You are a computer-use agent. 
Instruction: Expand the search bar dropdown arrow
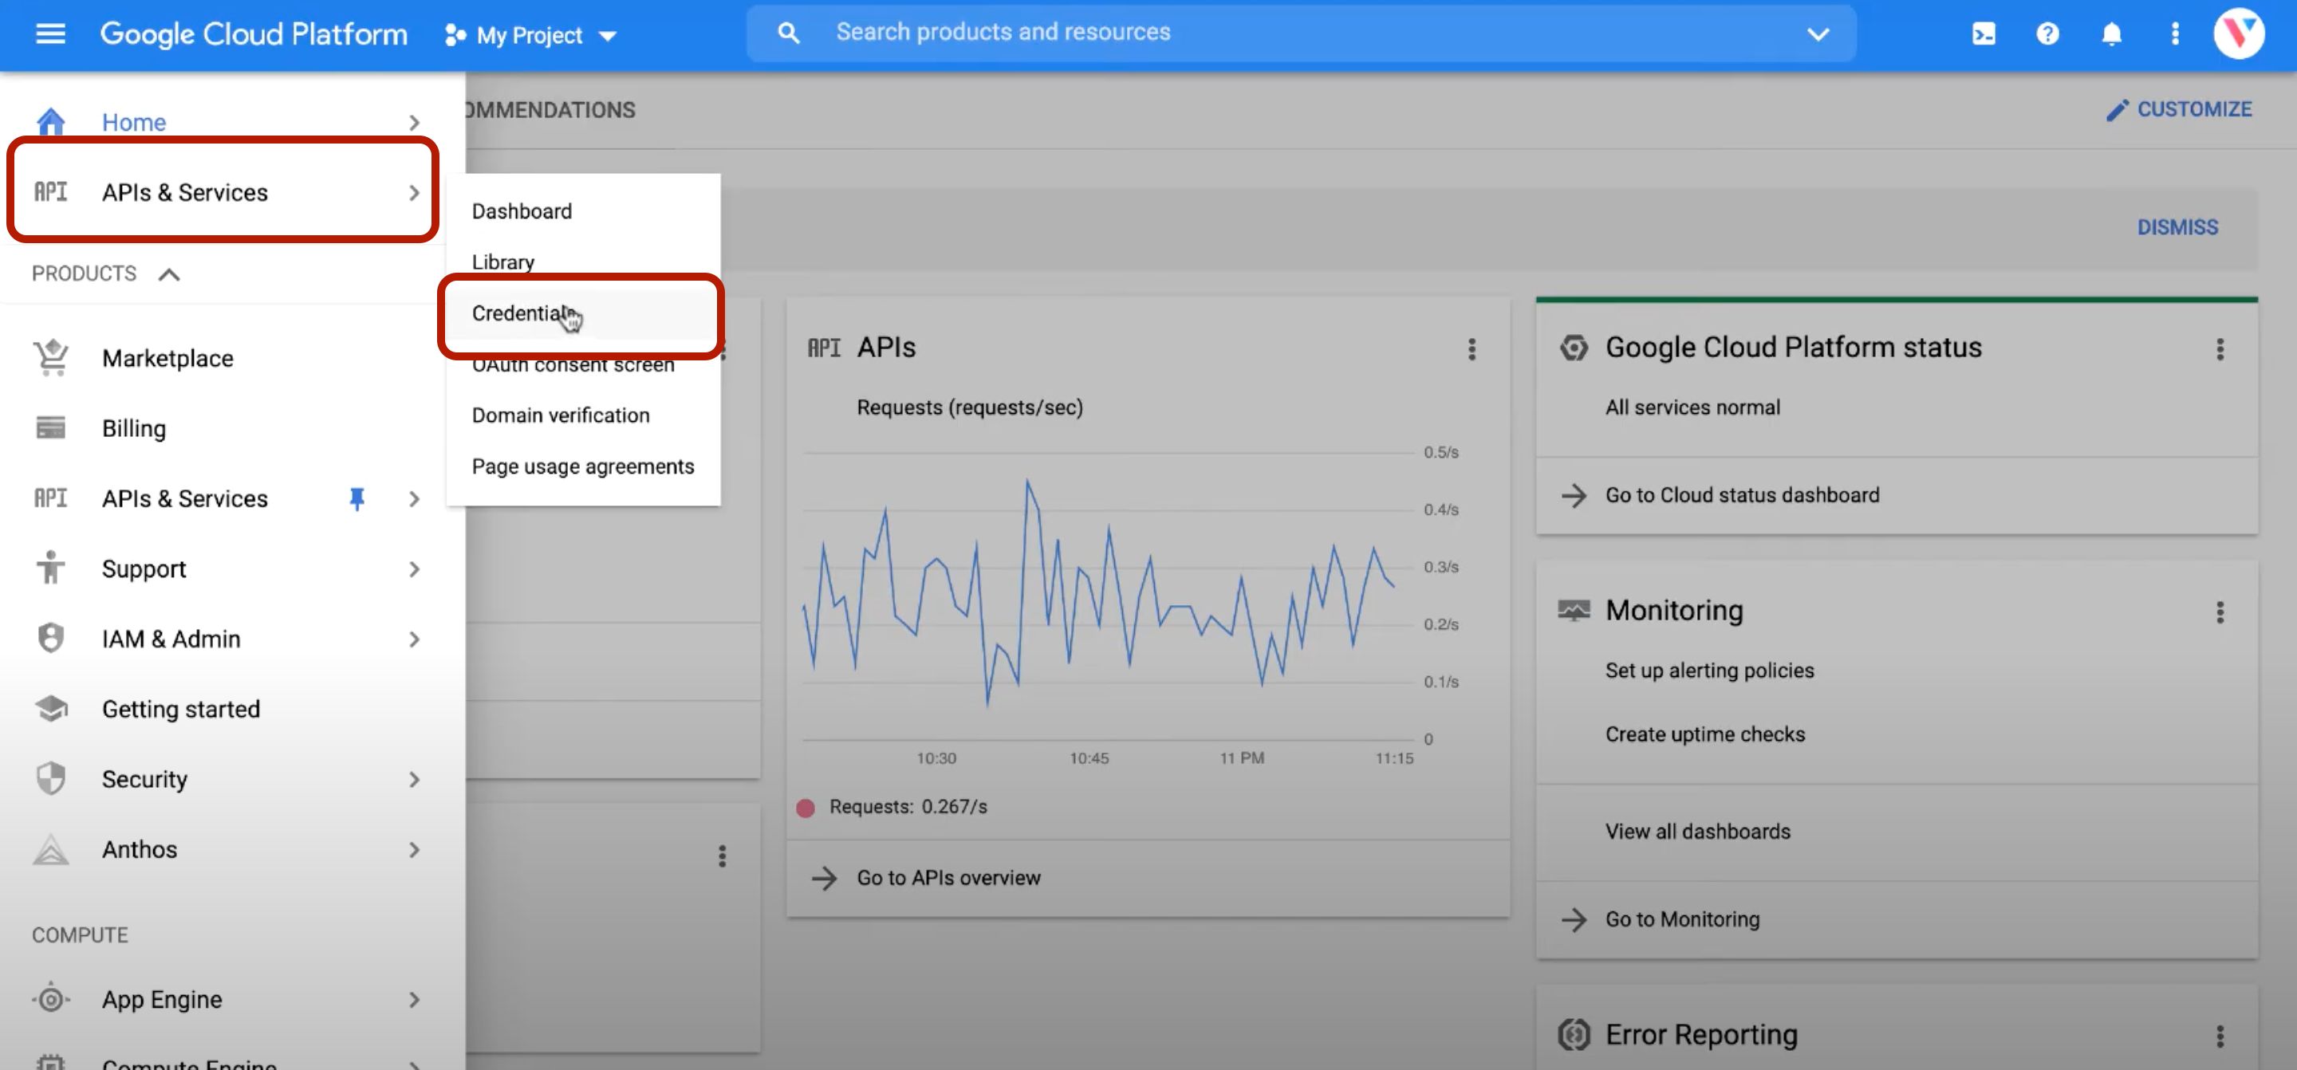[1818, 33]
